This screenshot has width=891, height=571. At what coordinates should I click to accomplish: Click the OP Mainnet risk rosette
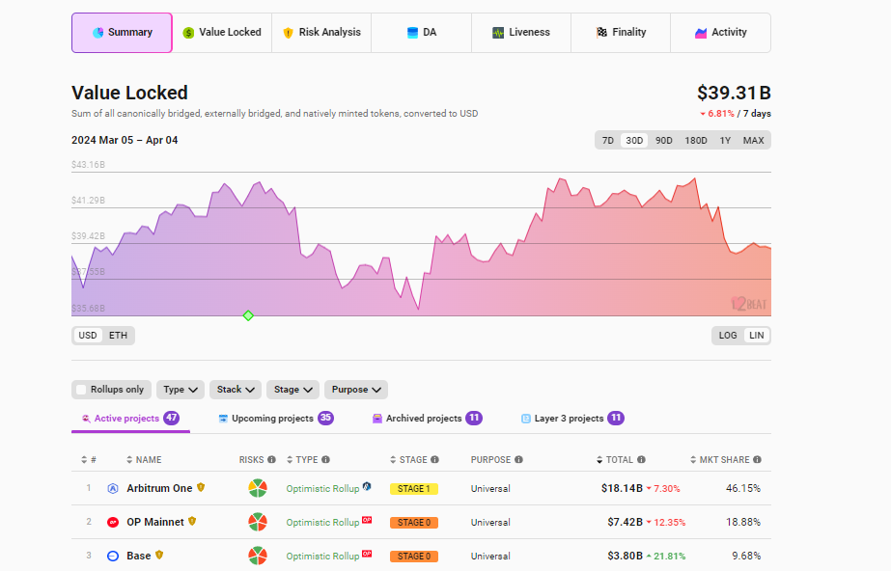[x=258, y=522]
